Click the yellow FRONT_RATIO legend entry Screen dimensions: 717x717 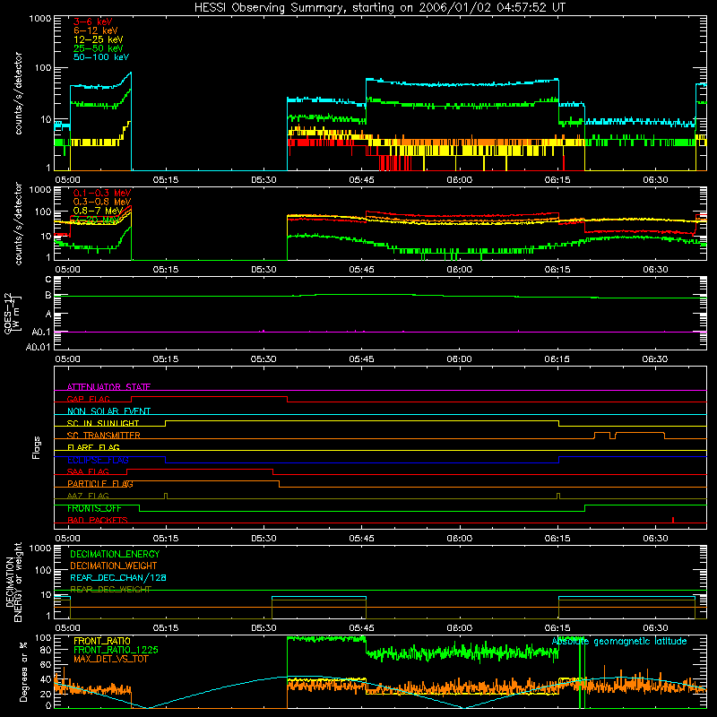pos(102,641)
